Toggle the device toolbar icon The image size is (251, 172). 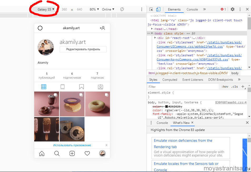pos(158,9)
